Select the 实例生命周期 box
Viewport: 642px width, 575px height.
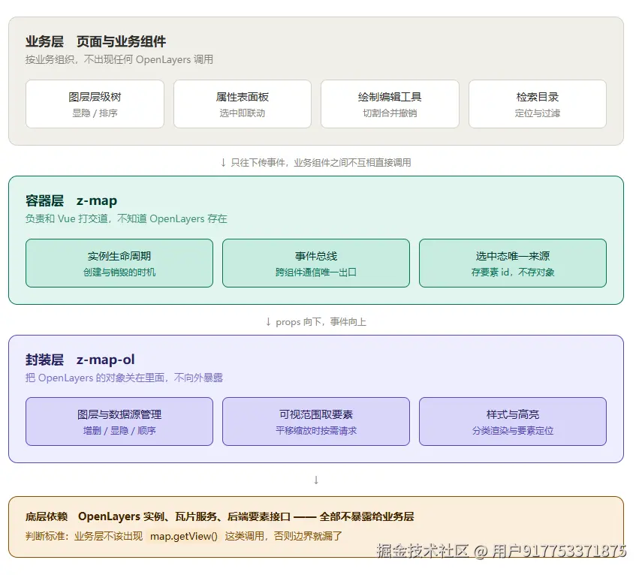pos(119,263)
